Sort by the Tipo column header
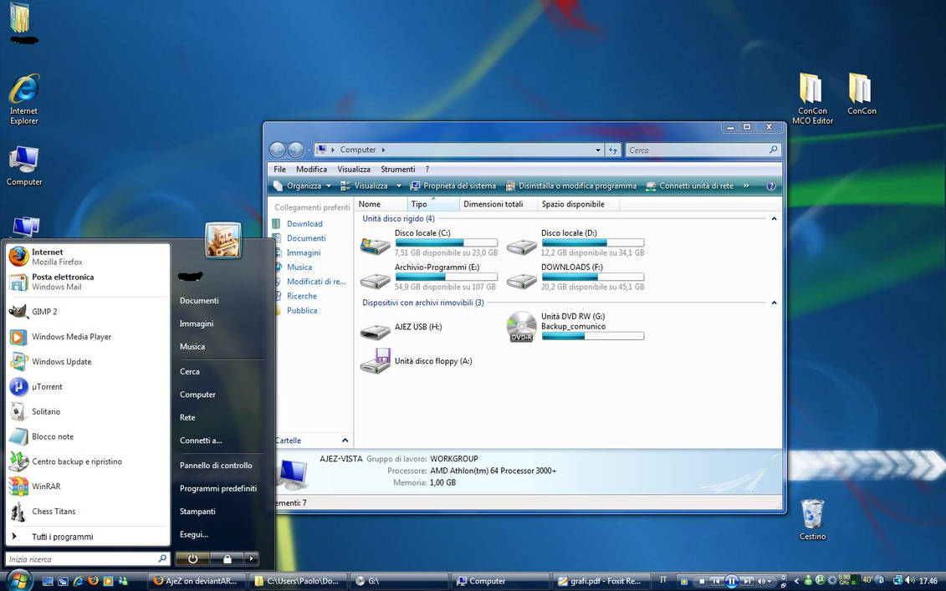 point(433,204)
